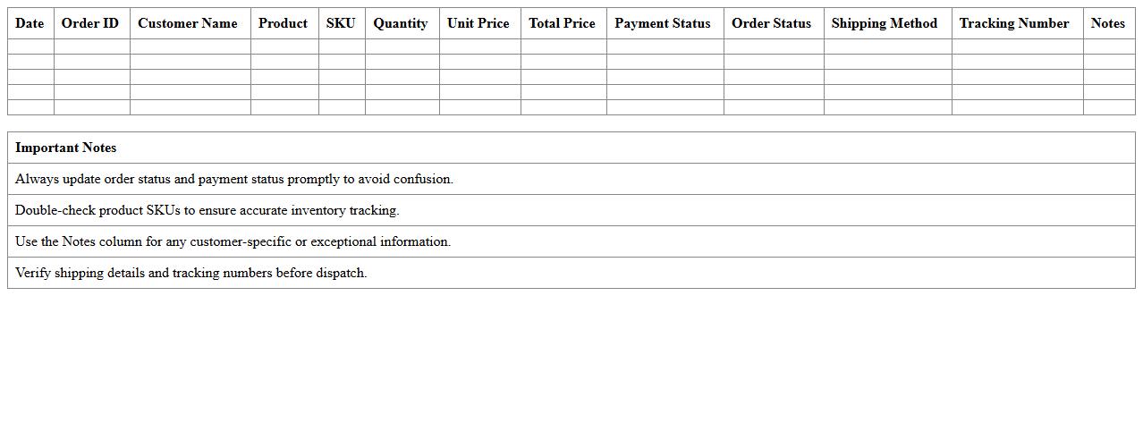The width and height of the screenshot is (1143, 448).
Task: Select the Total Price column header
Action: 563,23
